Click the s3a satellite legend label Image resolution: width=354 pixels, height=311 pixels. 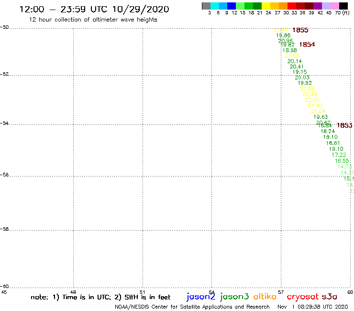(330, 297)
